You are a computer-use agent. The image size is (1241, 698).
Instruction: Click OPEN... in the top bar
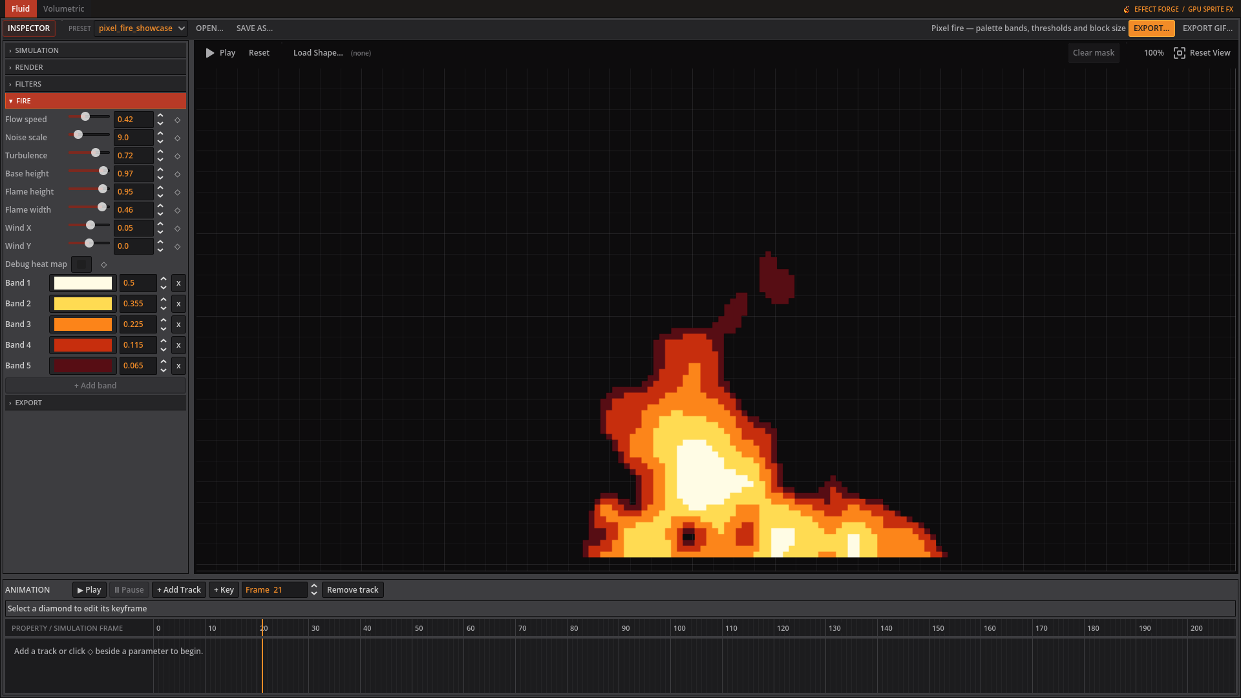click(x=209, y=28)
